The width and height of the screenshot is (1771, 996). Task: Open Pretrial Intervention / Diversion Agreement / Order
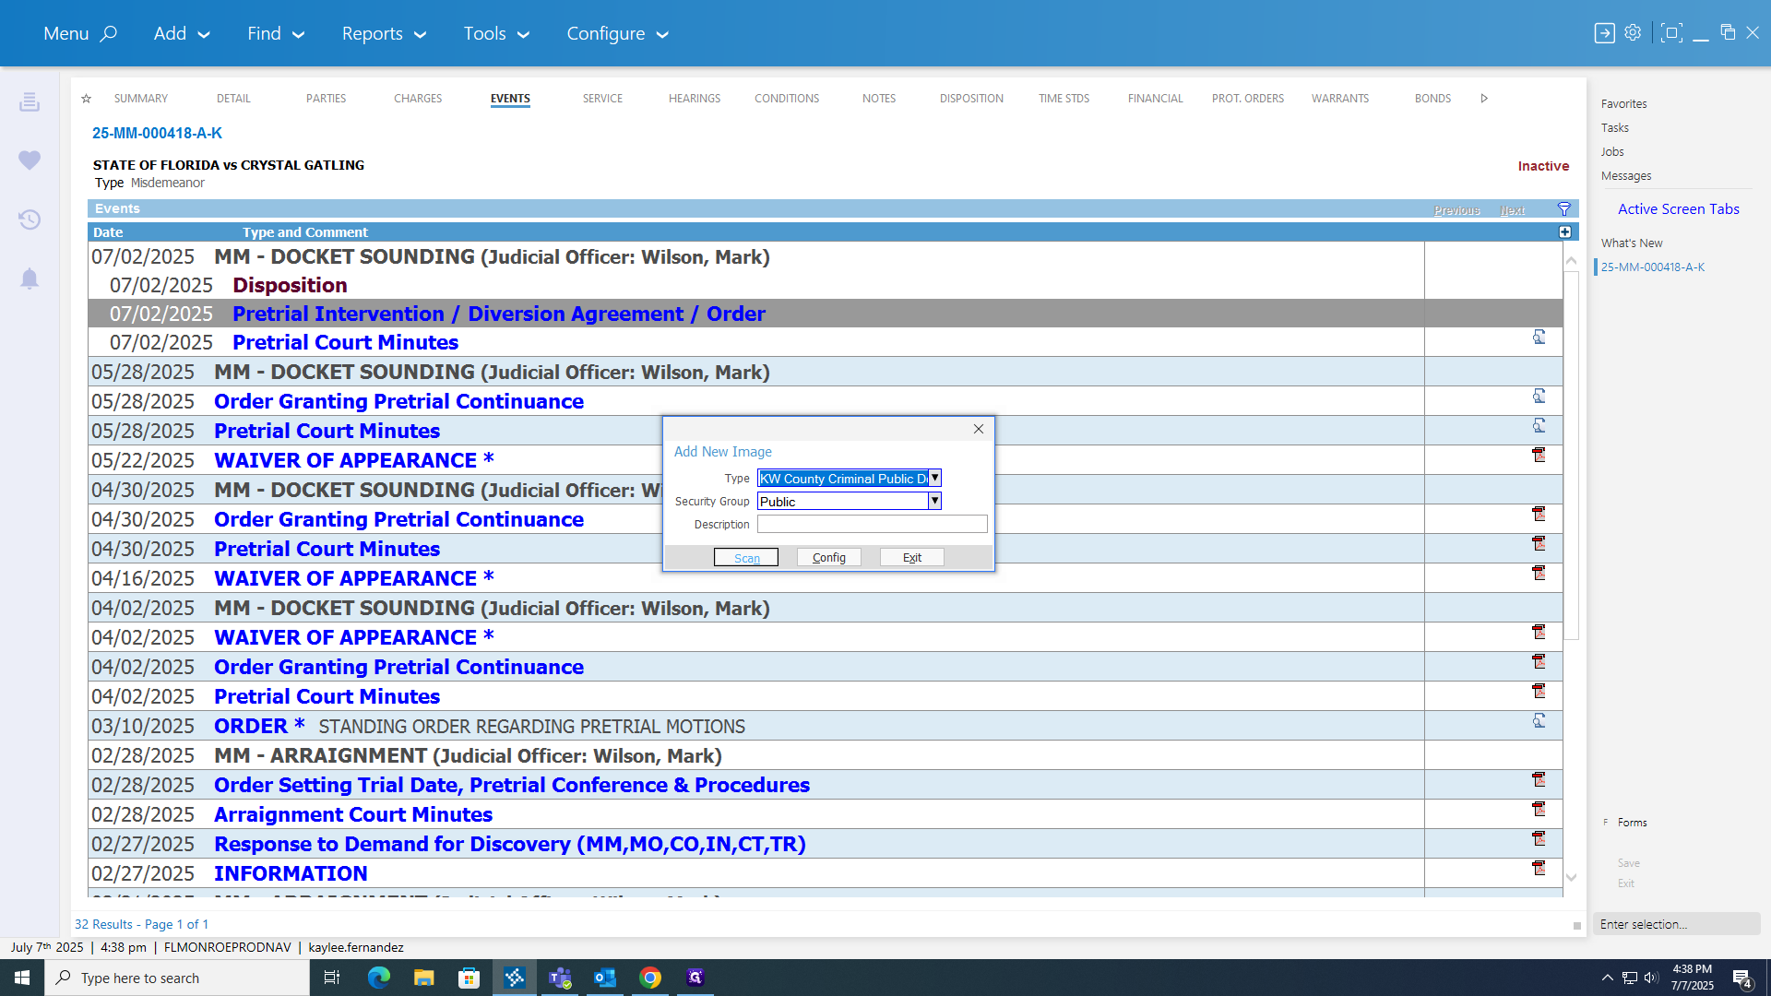[x=498, y=314]
